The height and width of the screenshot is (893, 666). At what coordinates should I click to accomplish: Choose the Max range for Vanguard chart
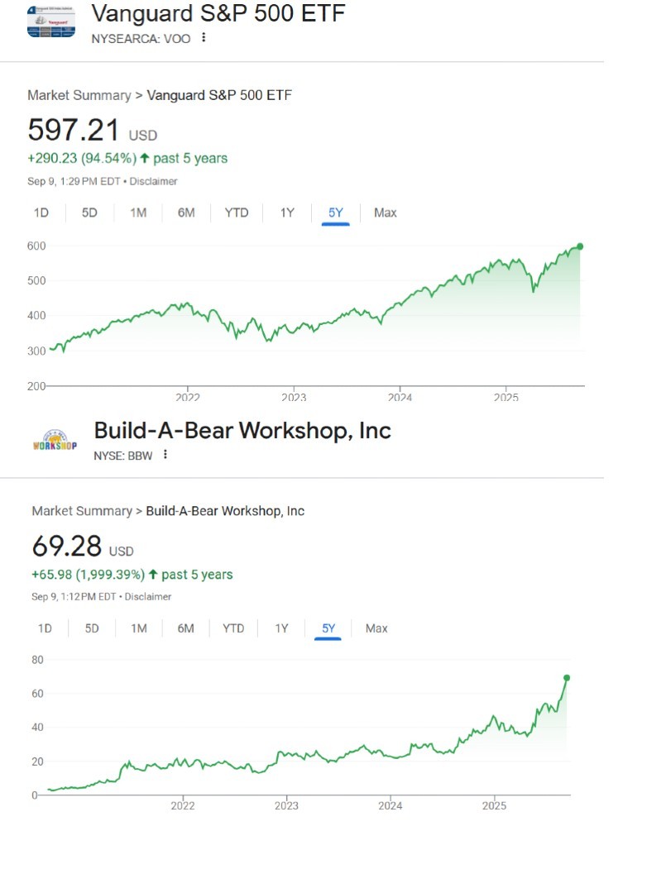(386, 213)
